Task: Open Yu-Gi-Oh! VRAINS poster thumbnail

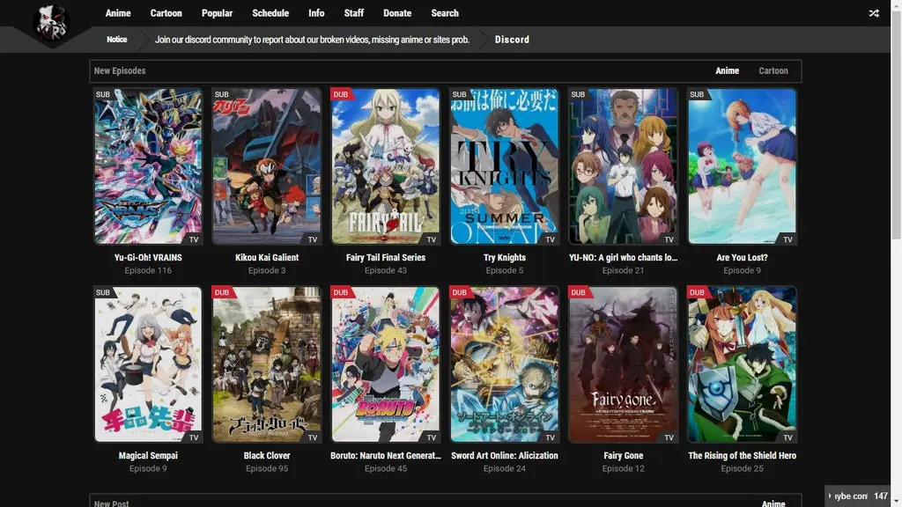Action: 148,166
